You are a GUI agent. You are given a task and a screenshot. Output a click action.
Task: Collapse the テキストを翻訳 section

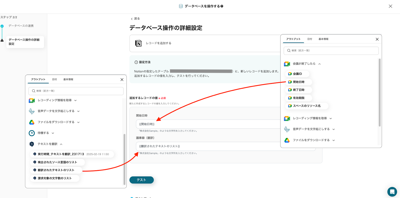tap(61, 144)
